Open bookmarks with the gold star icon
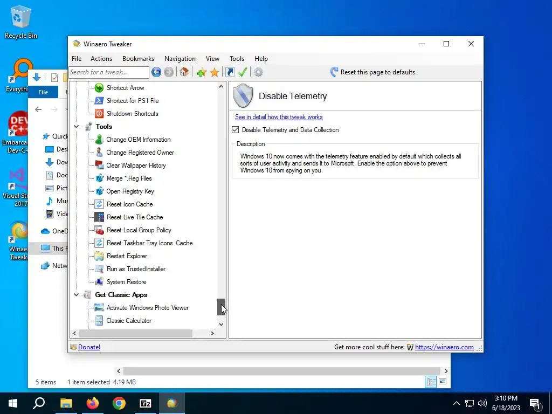The width and height of the screenshot is (552, 414). (x=215, y=73)
